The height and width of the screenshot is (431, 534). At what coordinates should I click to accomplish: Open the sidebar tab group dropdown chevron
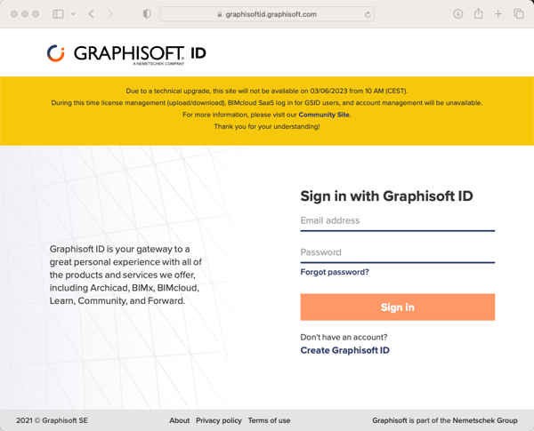[x=73, y=14]
